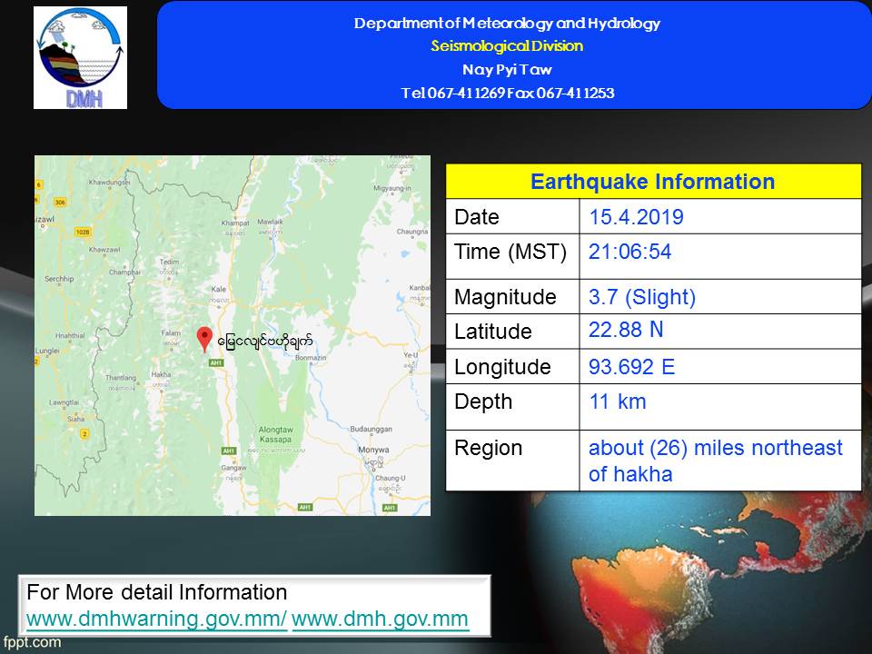Image resolution: width=872 pixels, height=654 pixels.
Task: Click 'Department of Meteorology and Hydrology' title
Action: pyautogui.click(x=507, y=24)
